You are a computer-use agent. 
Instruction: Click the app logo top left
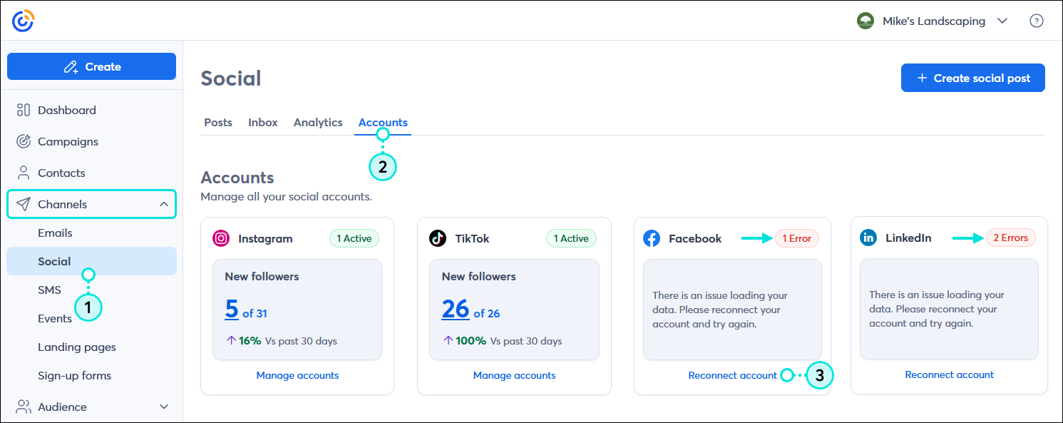pos(22,21)
